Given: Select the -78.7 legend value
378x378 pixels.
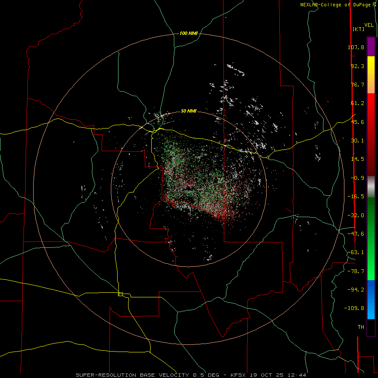Looking at the screenshot, I should tap(356, 271).
